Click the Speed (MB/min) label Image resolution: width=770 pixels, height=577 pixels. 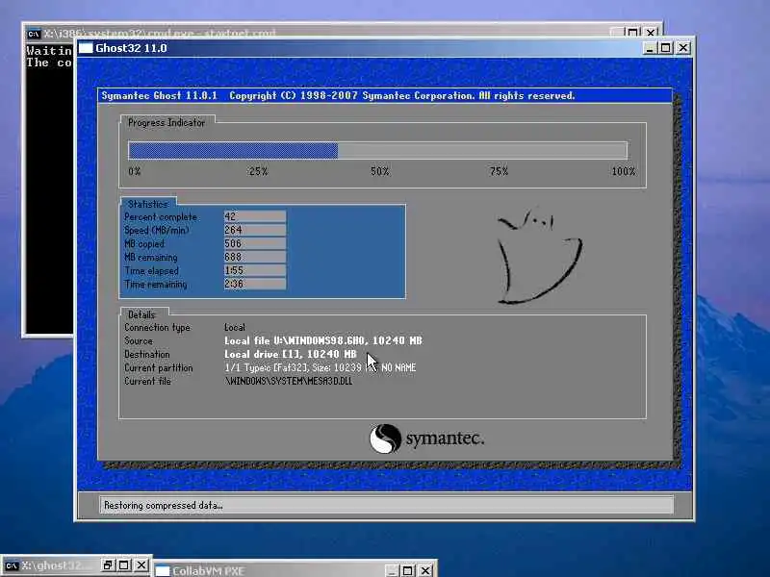[x=157, y=230]
